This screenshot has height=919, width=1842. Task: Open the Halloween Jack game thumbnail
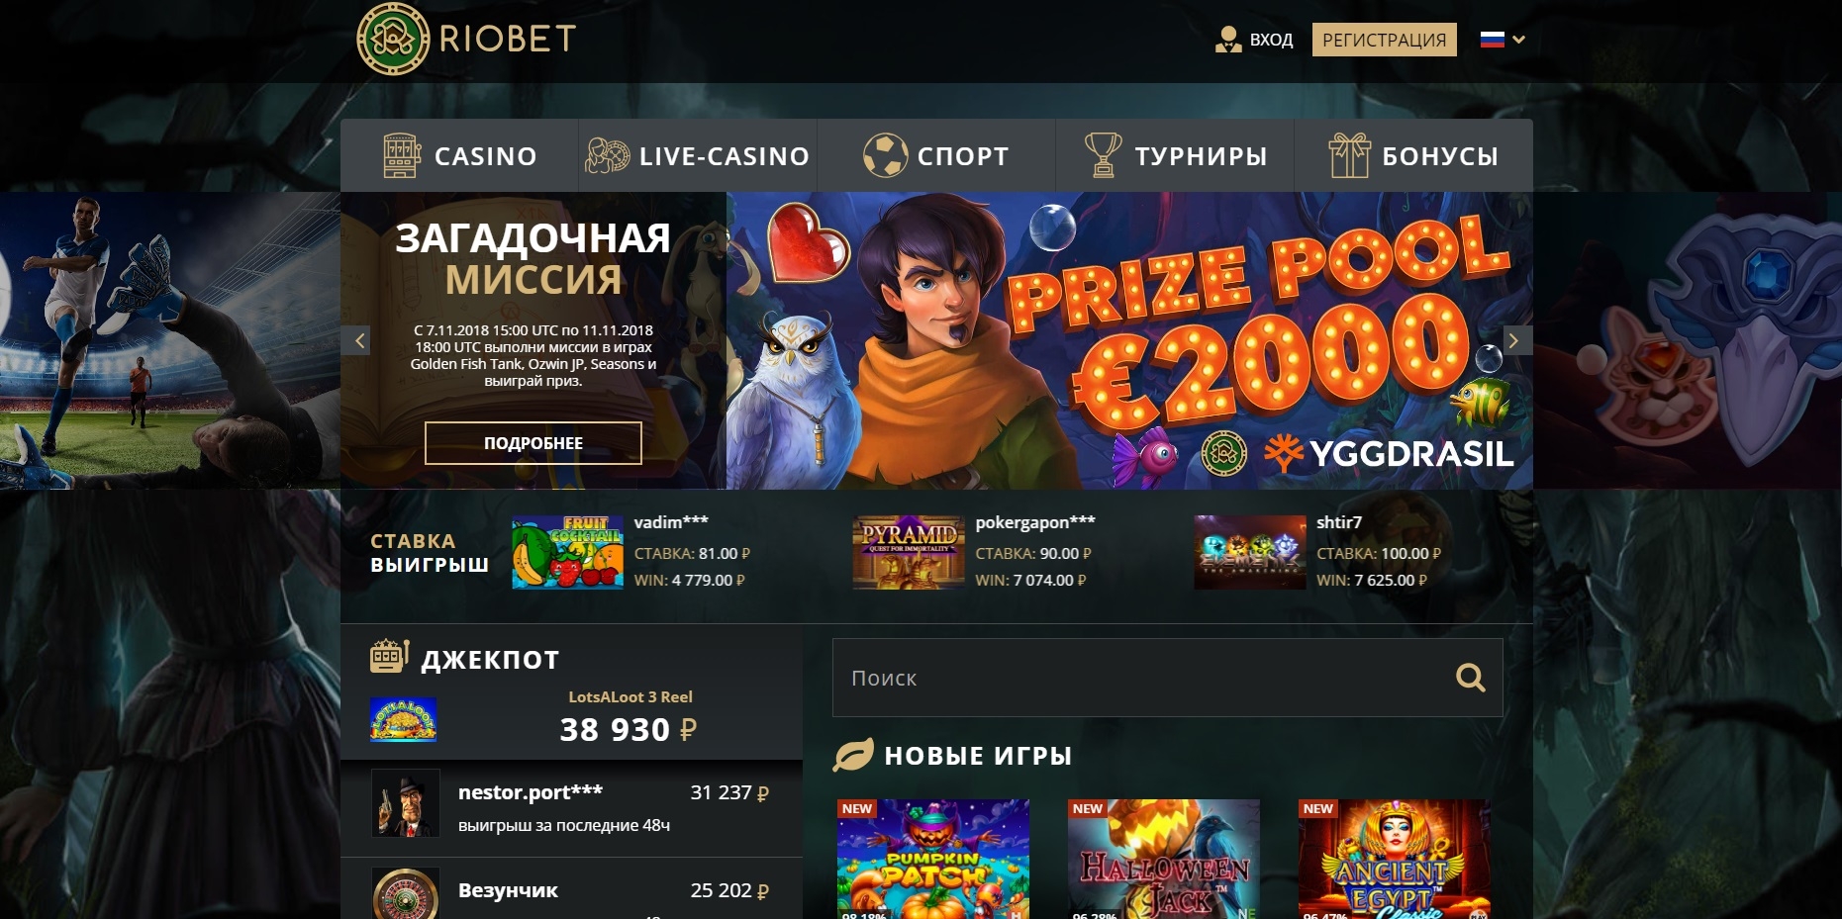(x=1164, y=859)
